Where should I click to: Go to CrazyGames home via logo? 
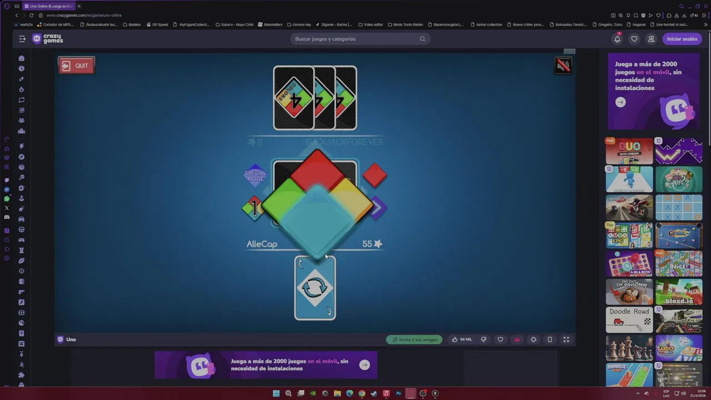pyautogui.click(x=47, y=39)
